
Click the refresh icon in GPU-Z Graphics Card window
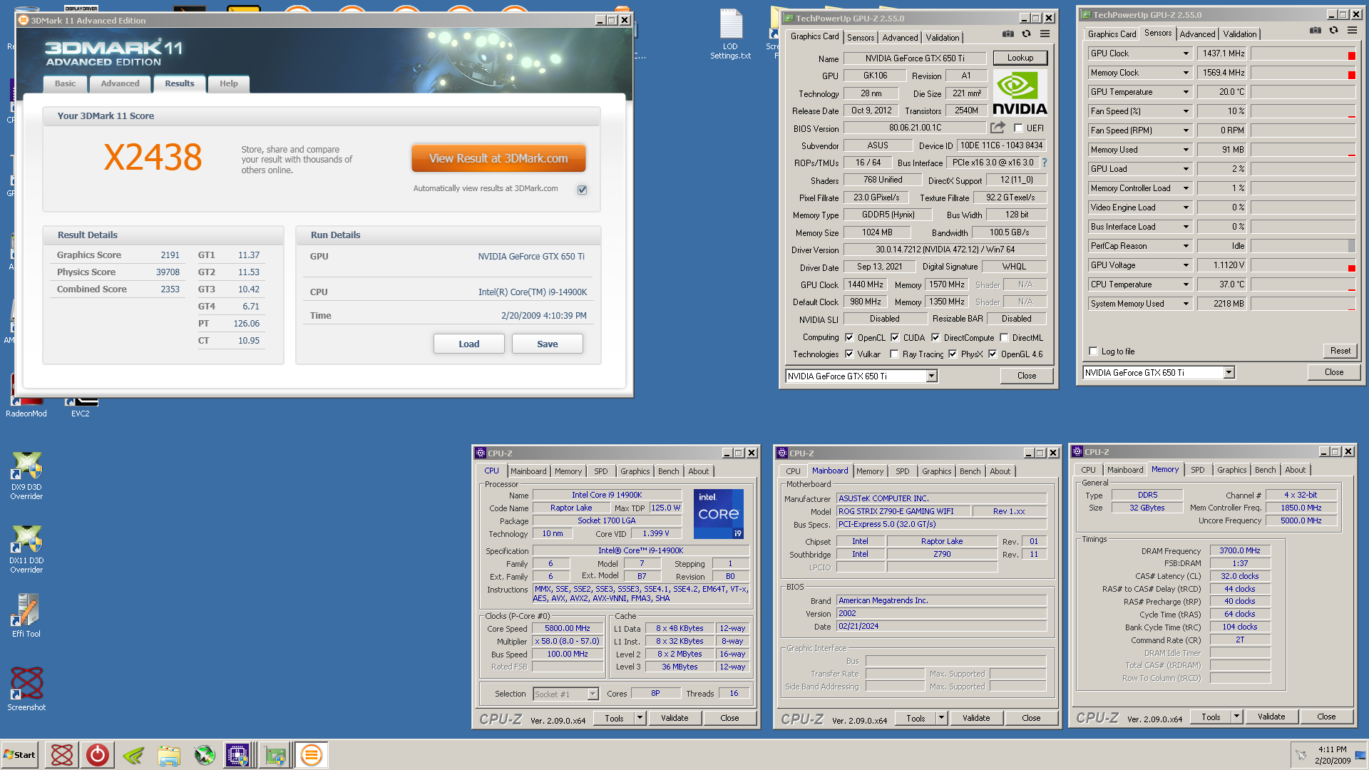[x=1026, y=34]
